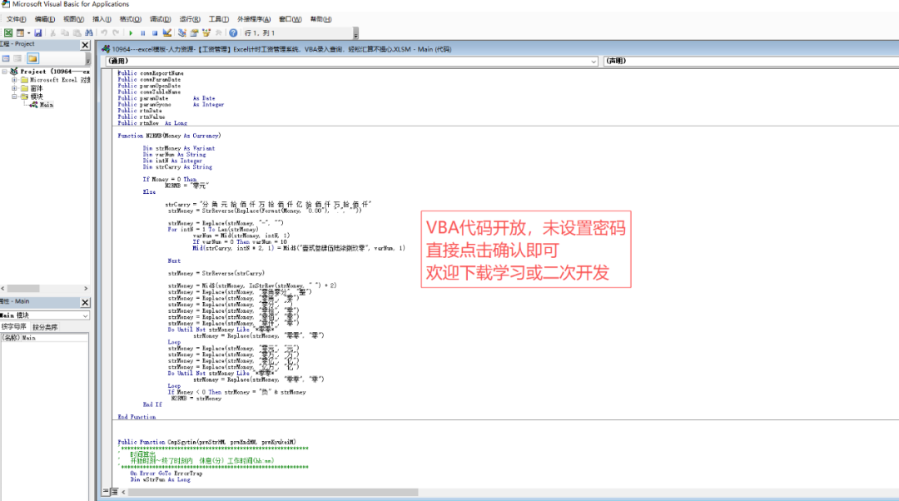Collapse the 模块 folder in project tree
899x501 pixels.
tap(14, 97)
